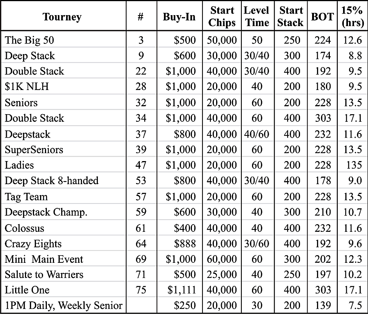Click the Salute to Warriors cell

44,275
